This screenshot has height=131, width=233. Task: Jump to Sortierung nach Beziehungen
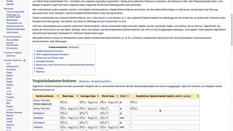(x=50, y=58)
